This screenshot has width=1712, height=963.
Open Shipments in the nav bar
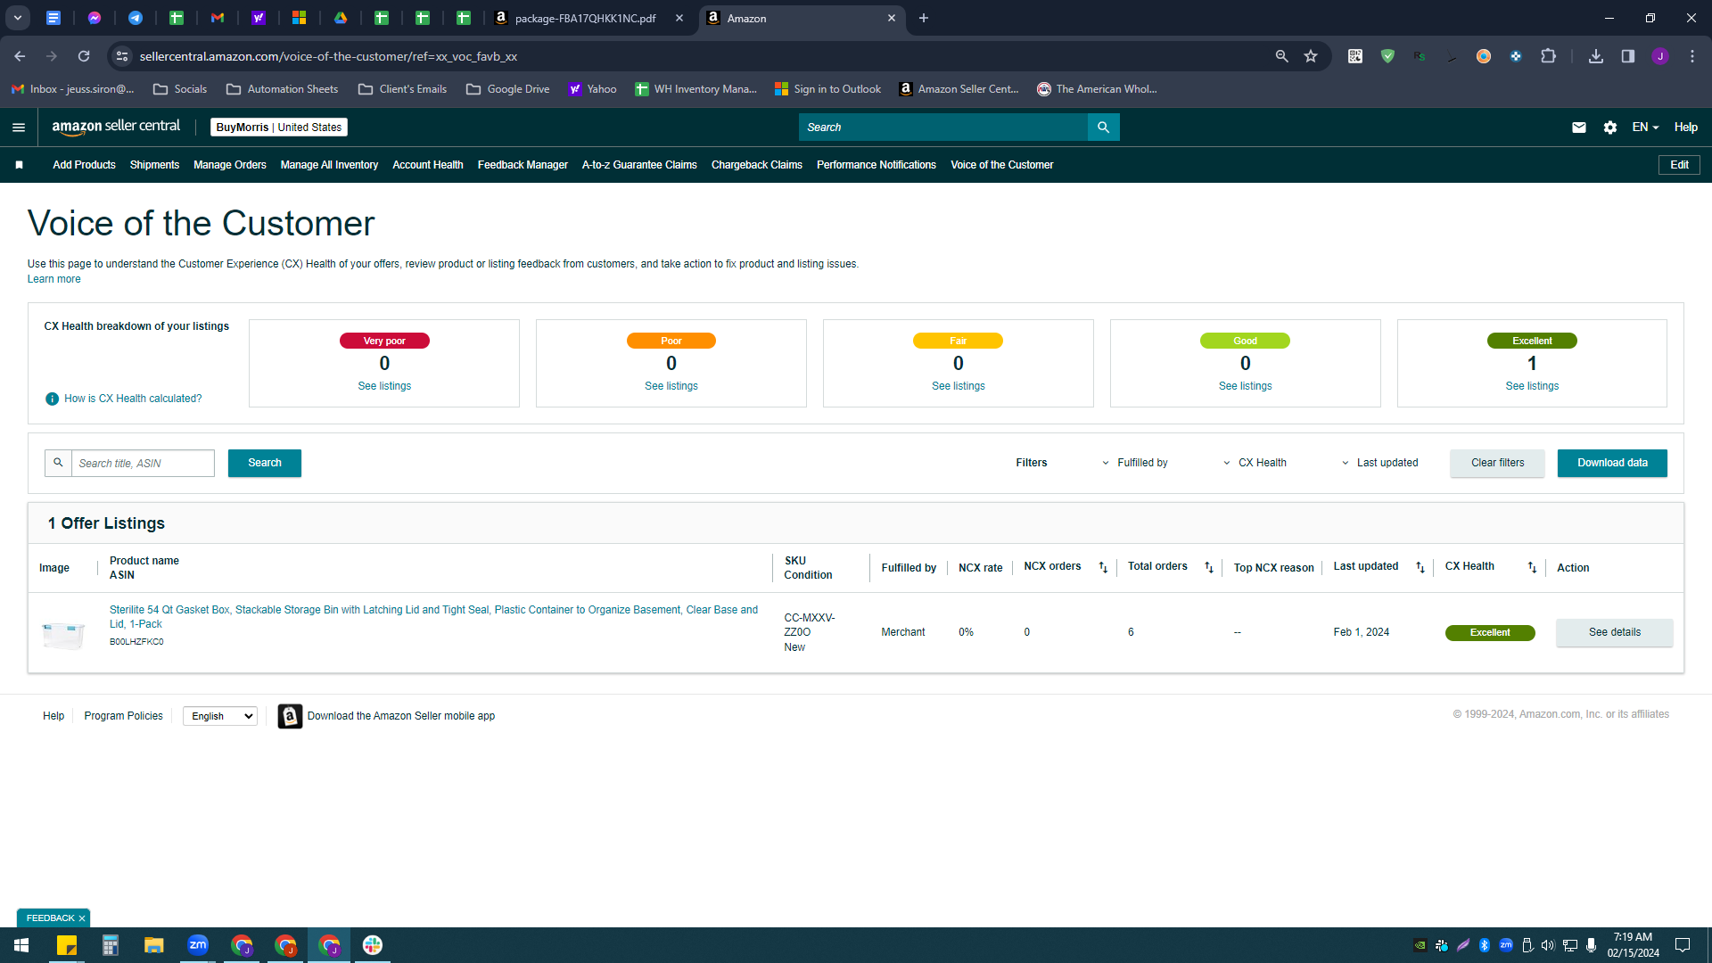(154, 165)
